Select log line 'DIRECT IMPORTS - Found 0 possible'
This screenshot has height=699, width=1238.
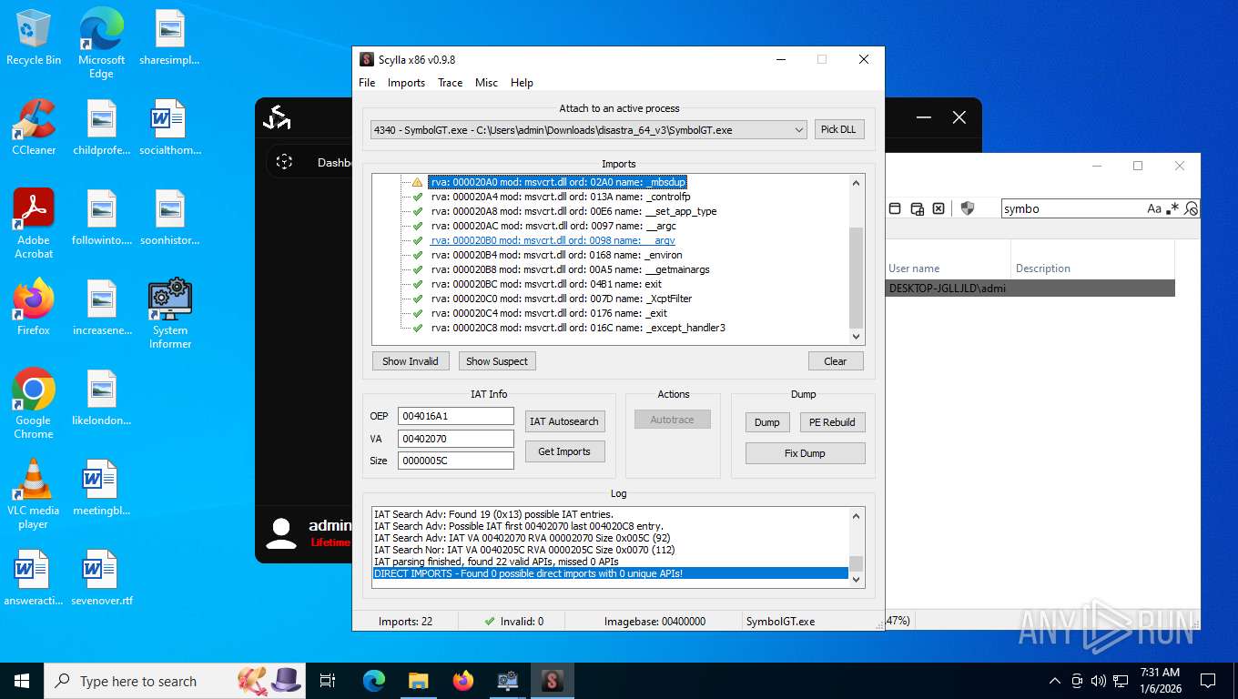tap(610, 573)
